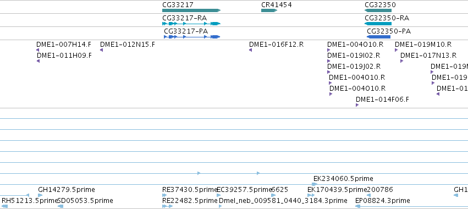Click the EC39257.5prime EST arrow glyph
Viewport: 468px width, 209px height.
[218, 195]
